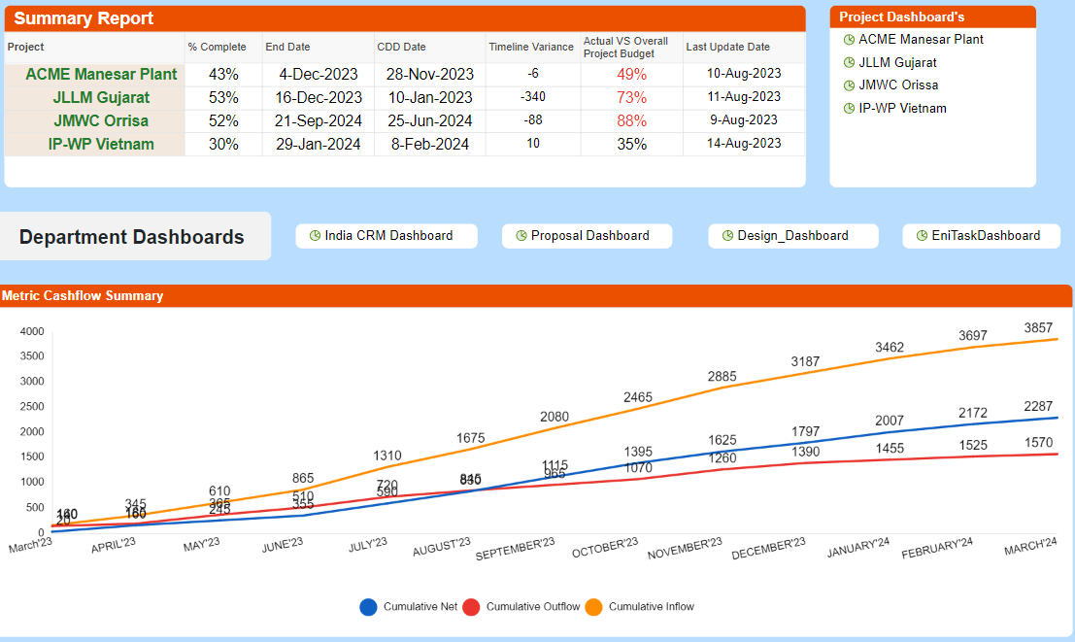The height and width of the screenshot is (642, 1075).
Task: Click the EniTaskDashboard chart icon
Action: click(x=923, y=236)
